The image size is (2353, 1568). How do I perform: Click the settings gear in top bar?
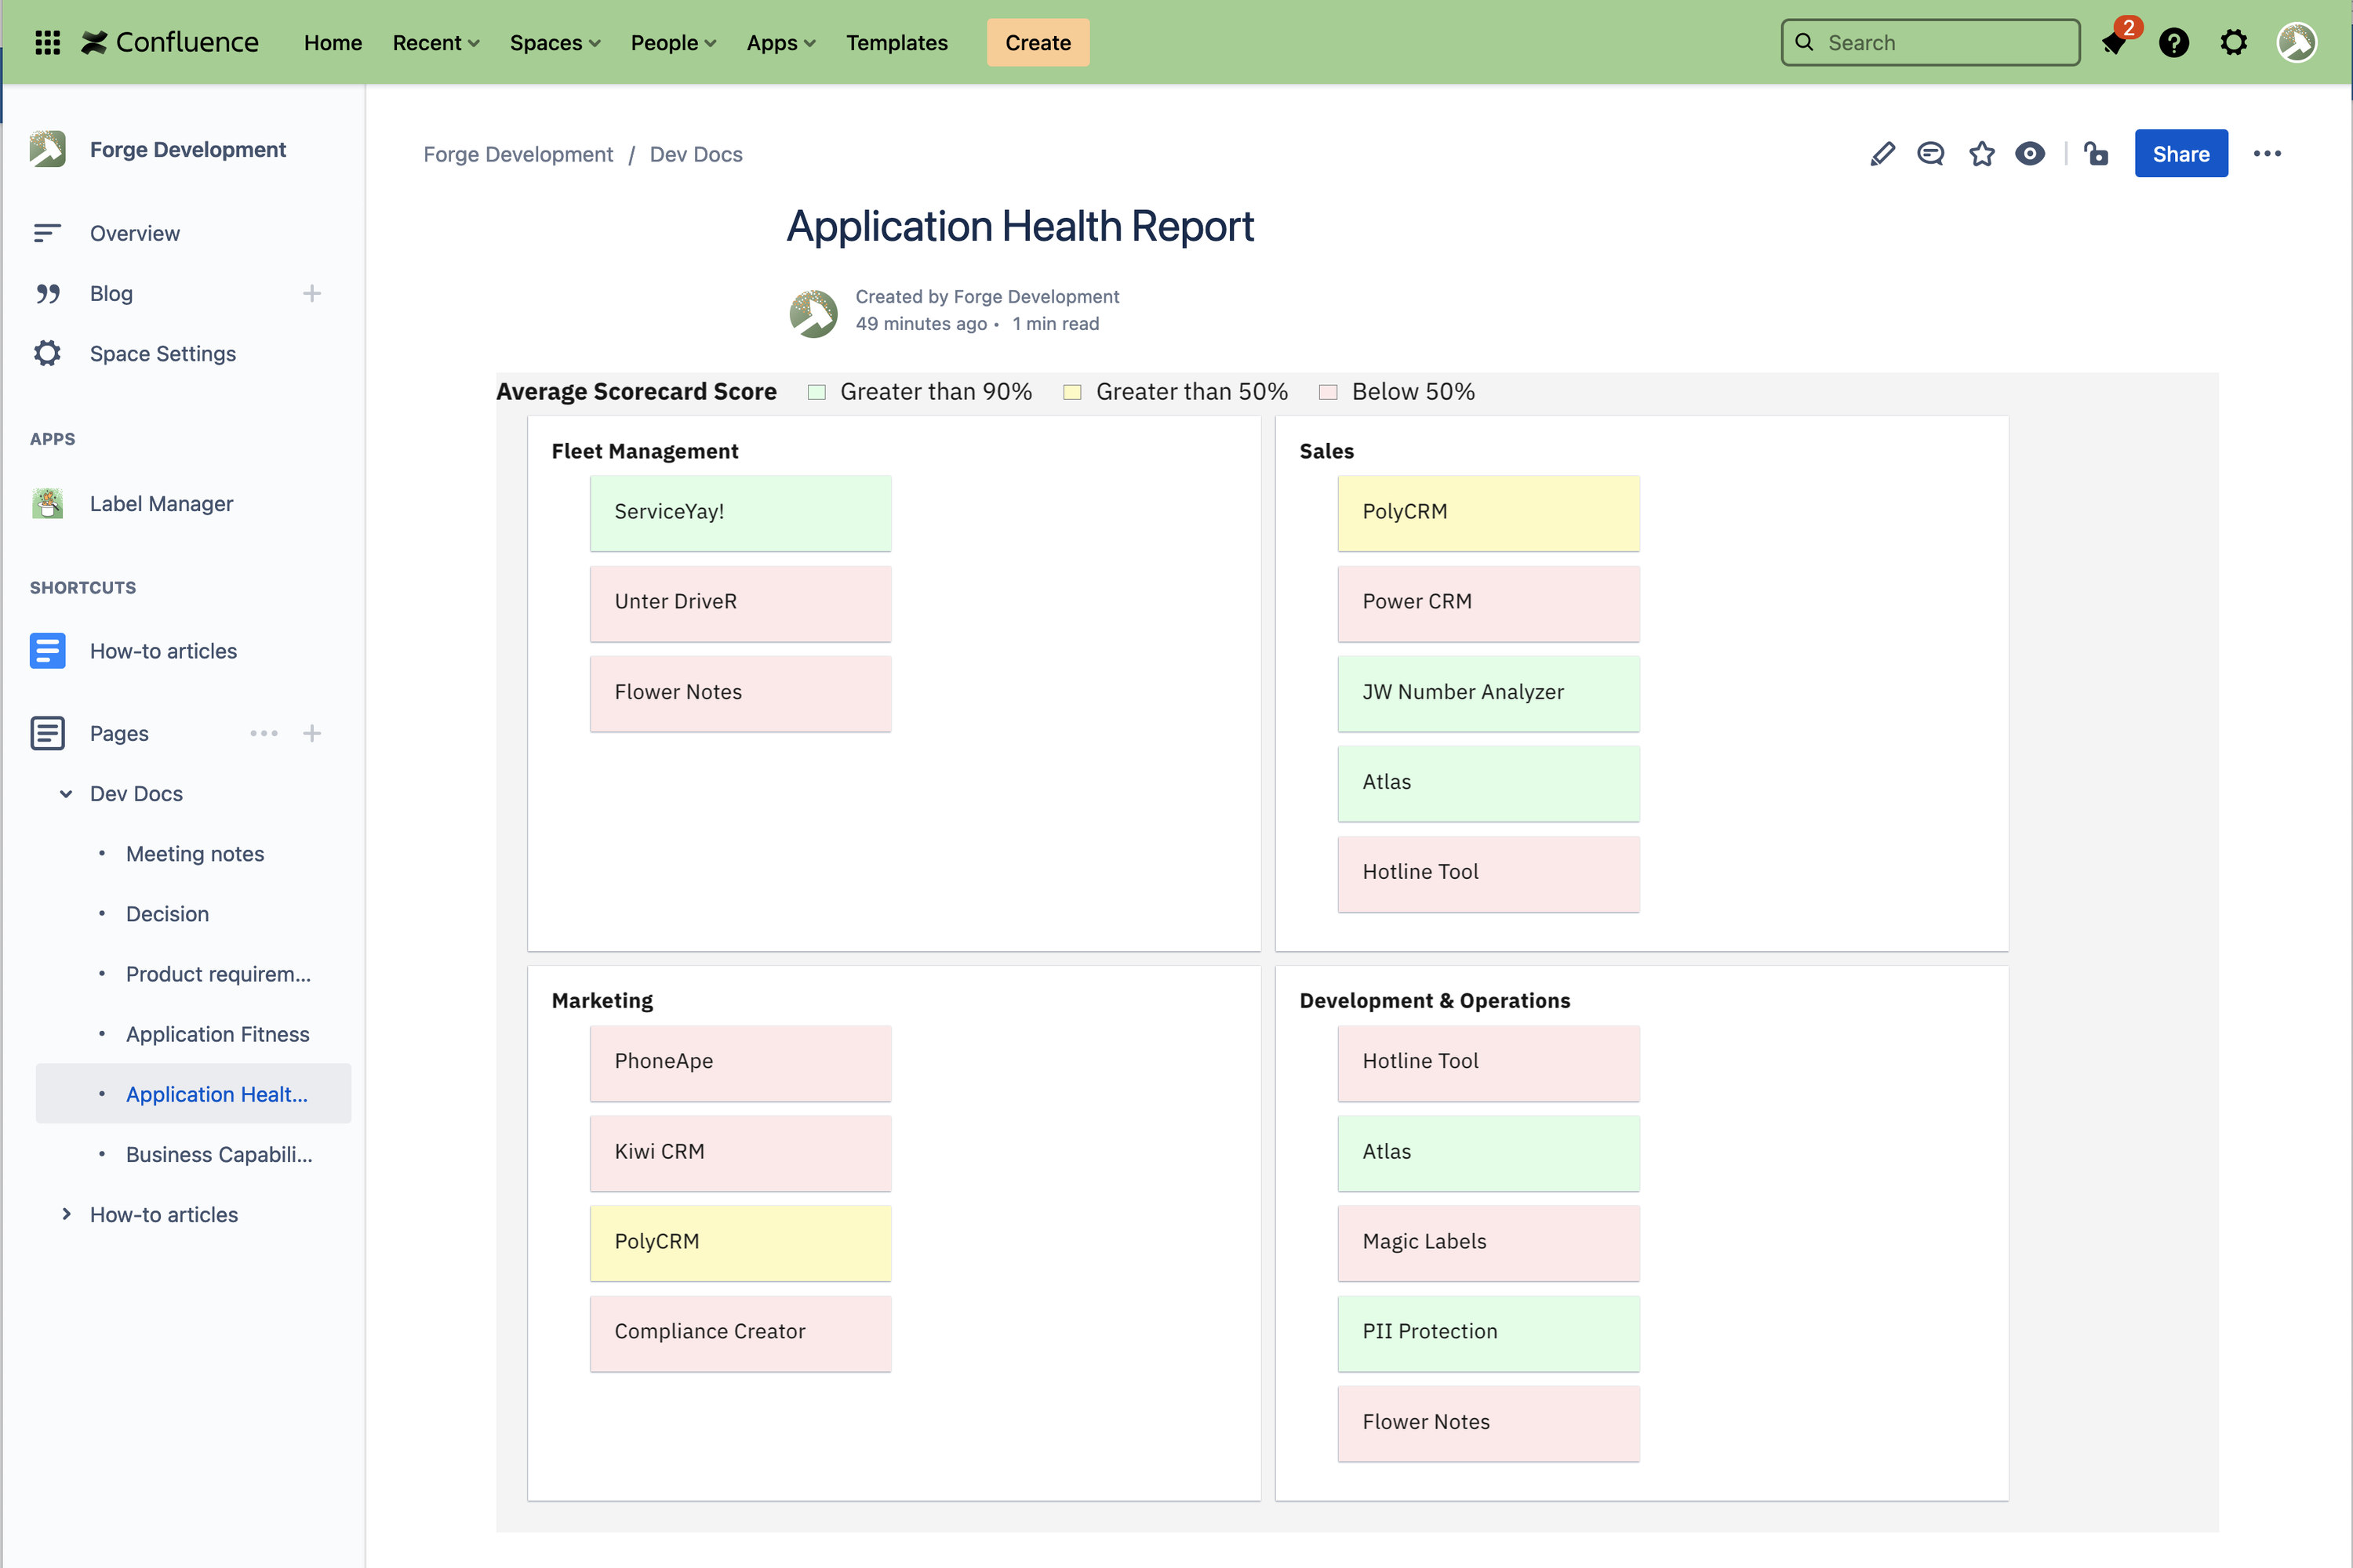coord(2233,43)
